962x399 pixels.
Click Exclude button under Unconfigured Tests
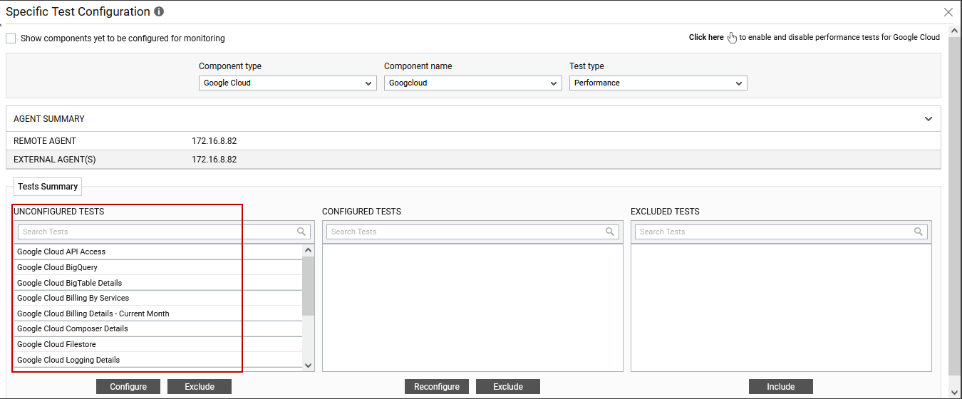pos(200,387)
